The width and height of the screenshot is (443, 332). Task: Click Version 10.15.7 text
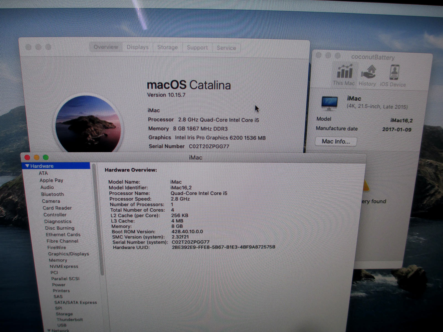(x=166, y=95)
